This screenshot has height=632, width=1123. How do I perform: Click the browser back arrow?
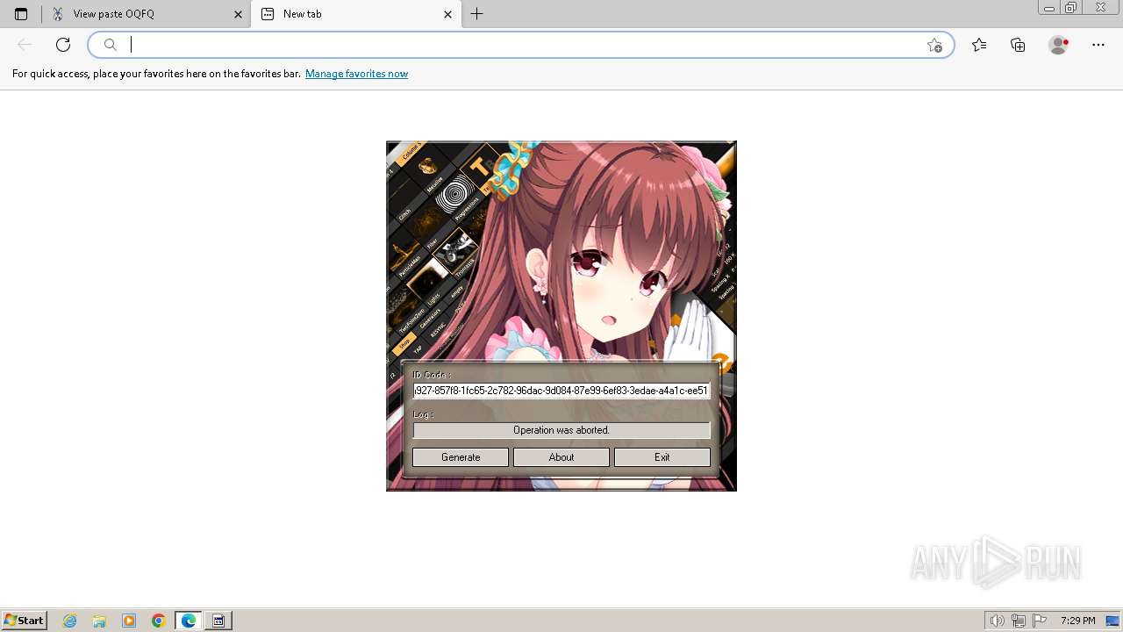[25, 45]
